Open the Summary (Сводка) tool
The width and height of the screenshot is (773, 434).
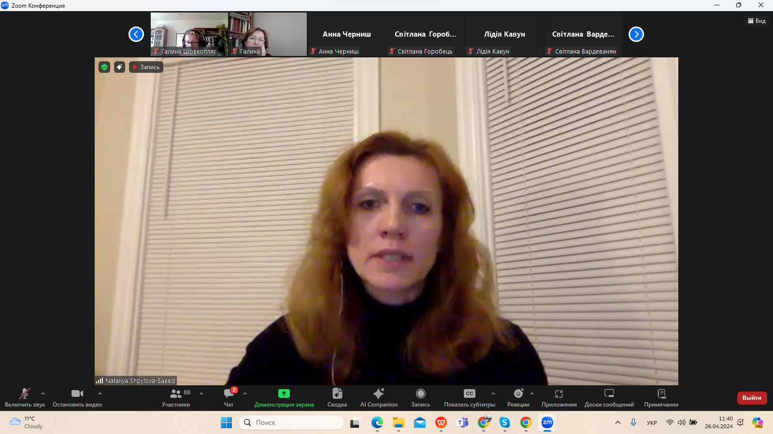tap(337, 397)
